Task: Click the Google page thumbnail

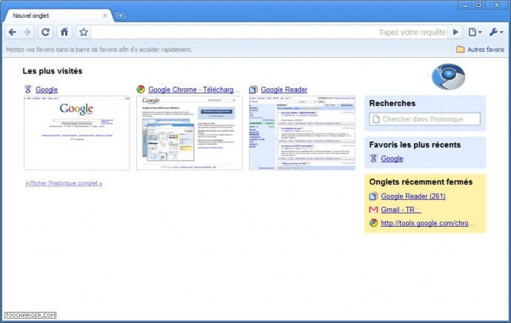Action: coord(77,133)
